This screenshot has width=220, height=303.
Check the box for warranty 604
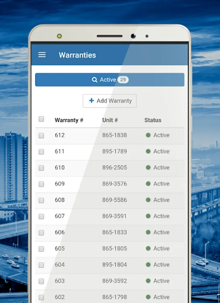(x=41, y=265)
